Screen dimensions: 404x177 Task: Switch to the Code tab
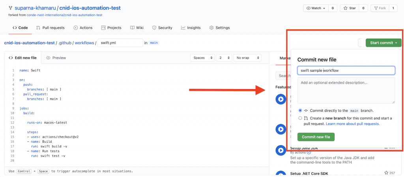(x=20, y=28)
